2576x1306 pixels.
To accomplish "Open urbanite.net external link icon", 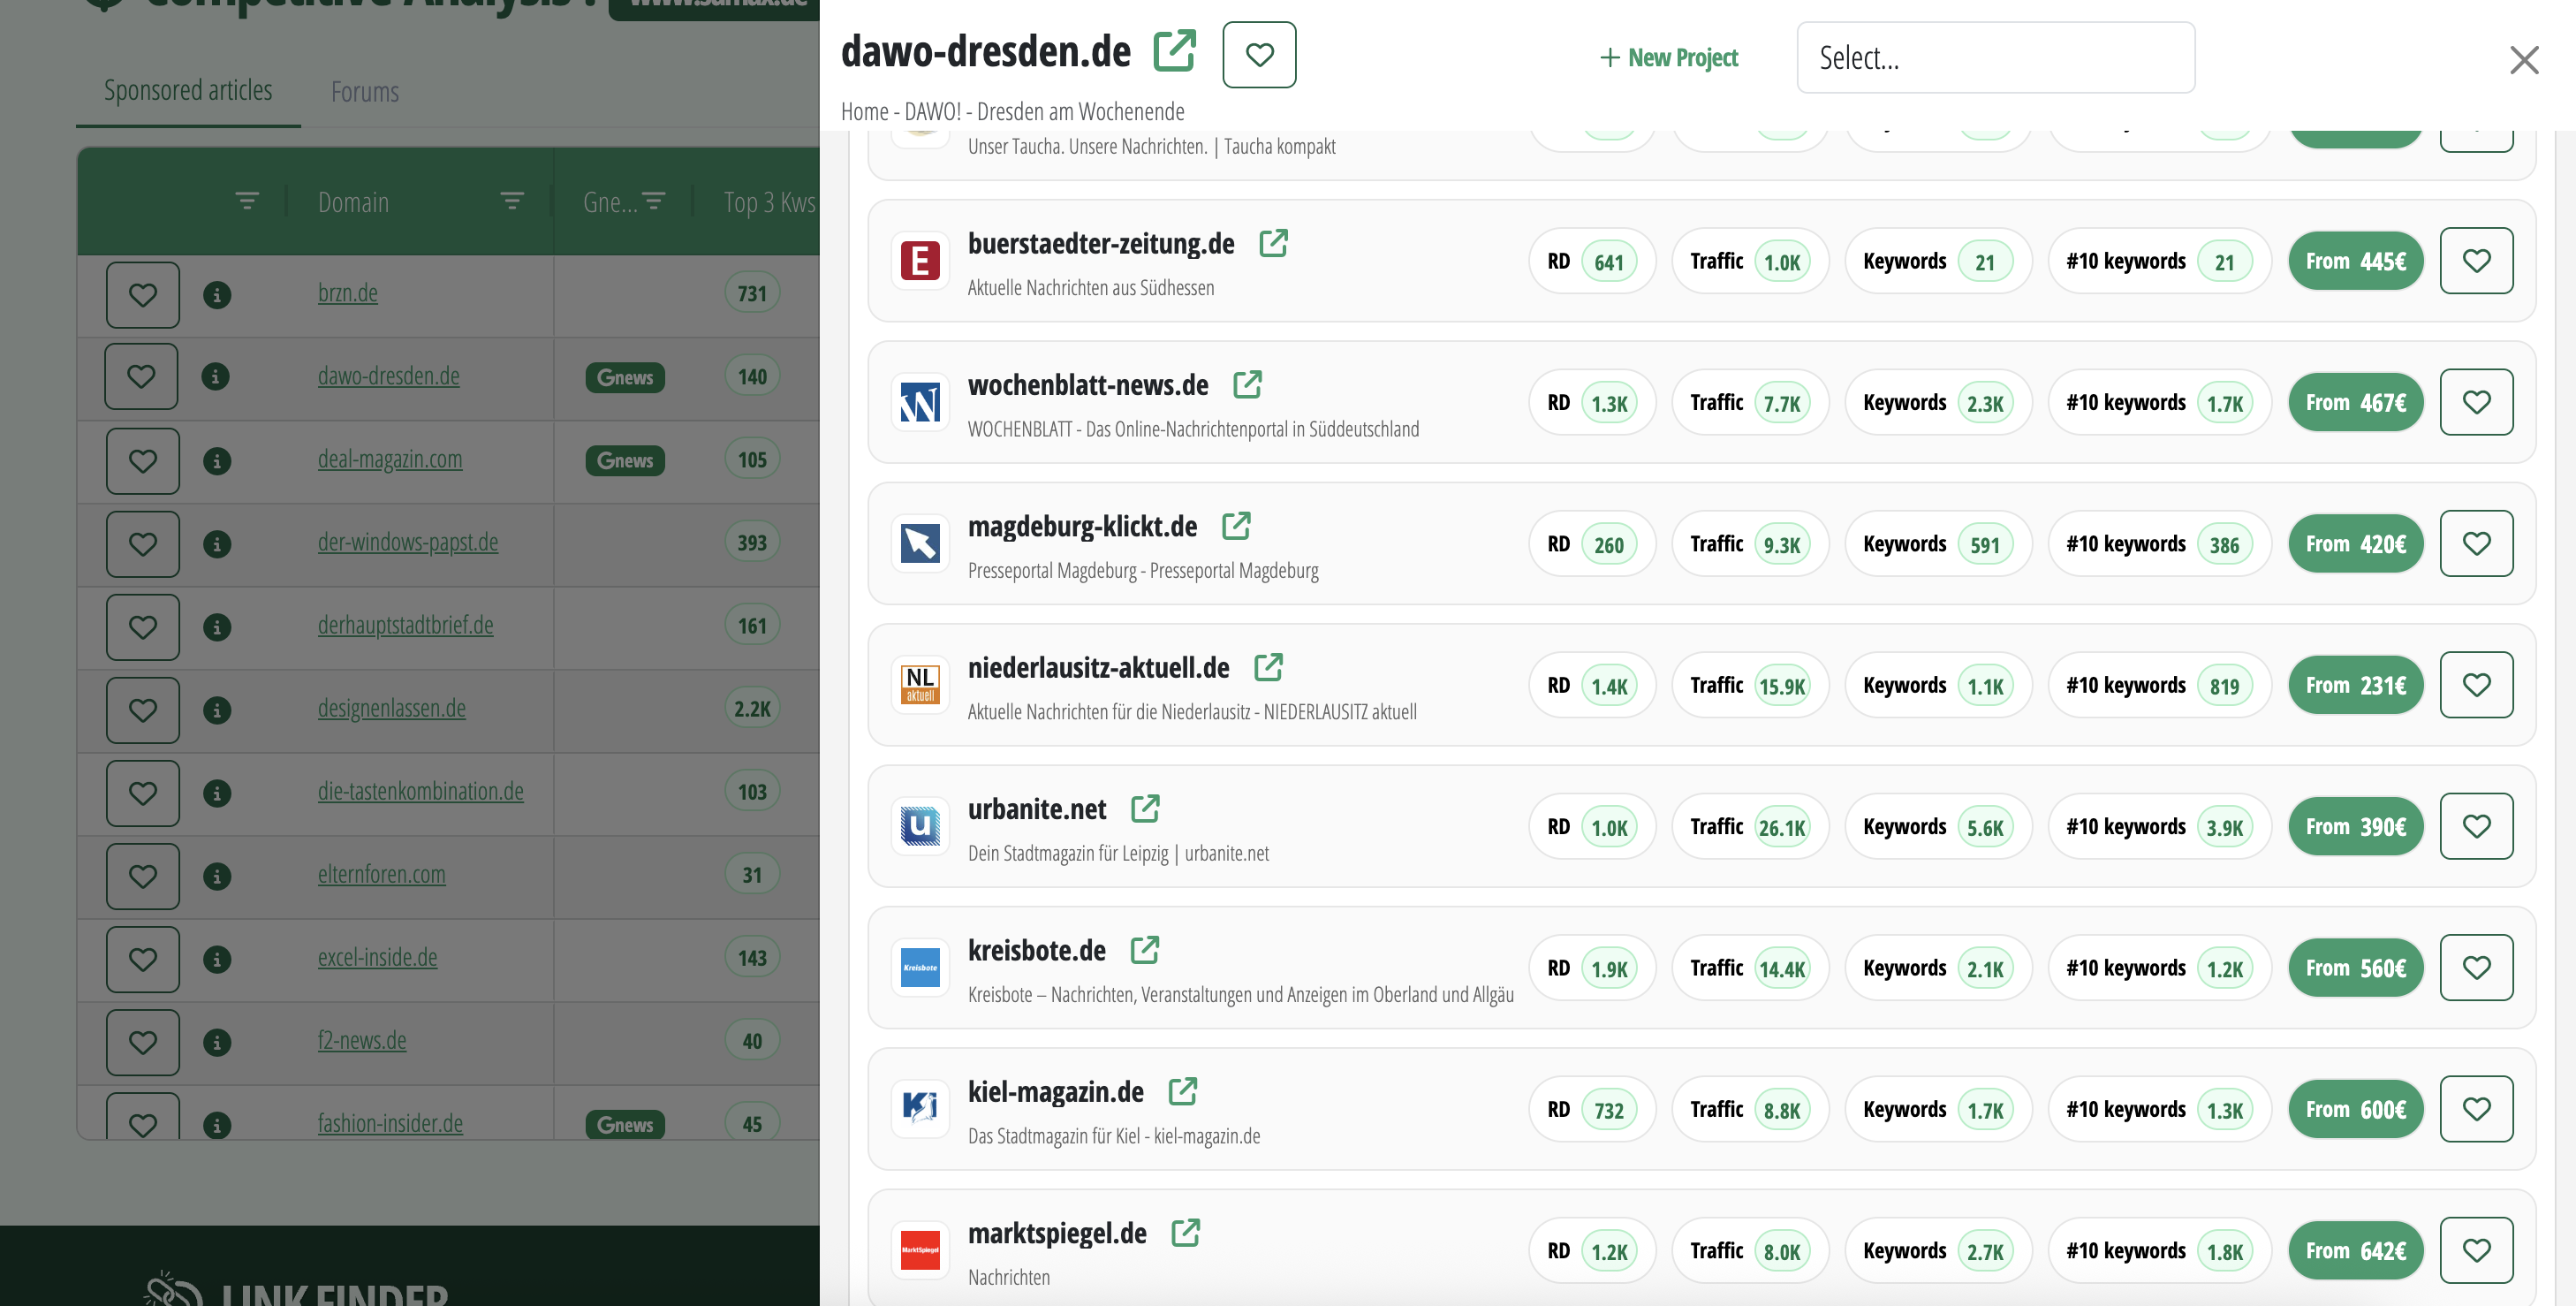I will (x=1145, y=808).
